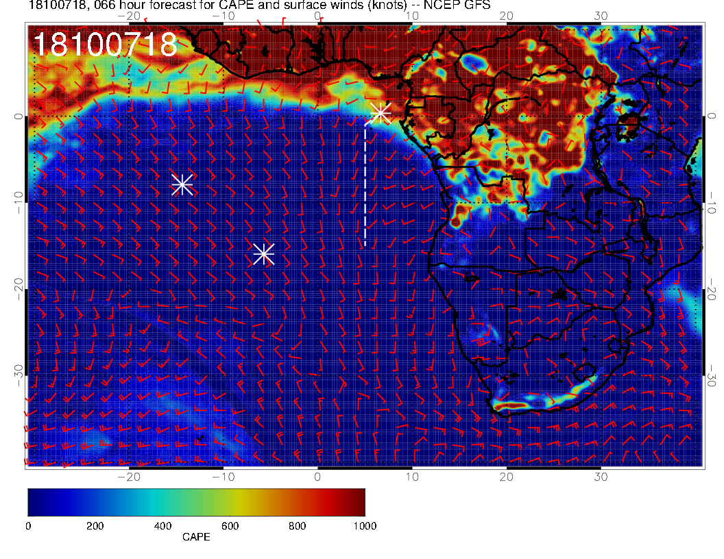This screenshot has height=559, width=724.
Task: Click the white asterisk marker near 16°S, 6°W
Action: click(264, 253)
